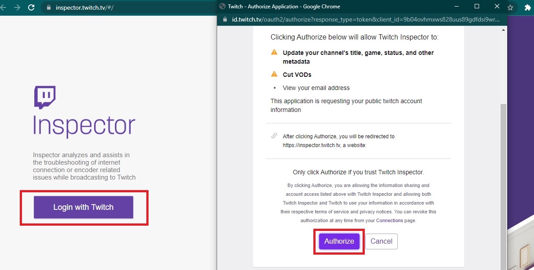Click the https://inspector.twitch.tv redirect text
Viewport: 534px width, 270px height.
pyautogui.click(x=311, y=145)
